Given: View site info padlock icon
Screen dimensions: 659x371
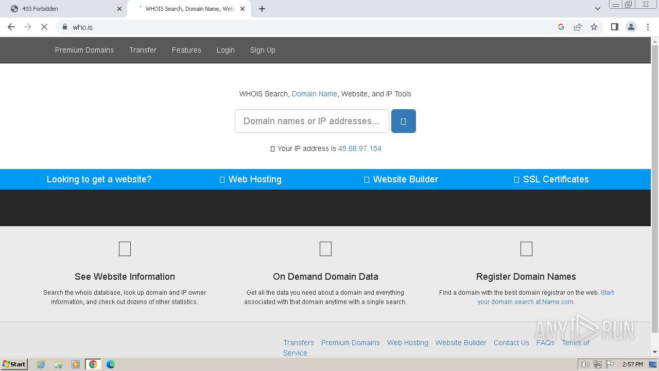Looking at the screenshot, I should pyautogui.click(x=65, y=27).
